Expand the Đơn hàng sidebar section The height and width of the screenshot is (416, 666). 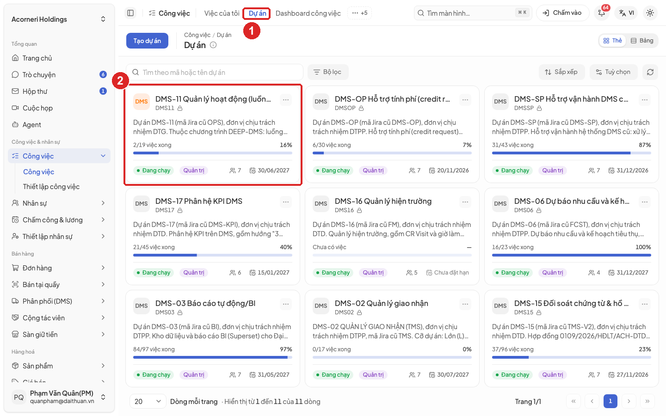59,268
